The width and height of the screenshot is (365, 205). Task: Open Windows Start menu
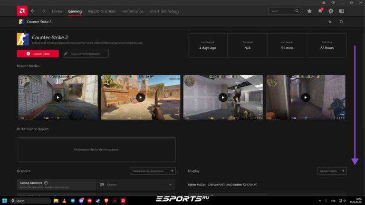pyautogui.click(x=4, y=201)
